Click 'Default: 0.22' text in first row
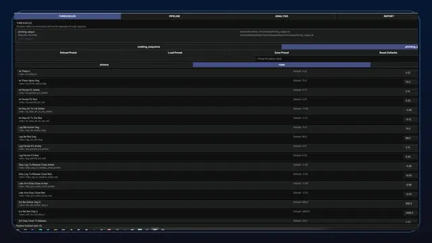The image size is (432, 243). (300, 72)
